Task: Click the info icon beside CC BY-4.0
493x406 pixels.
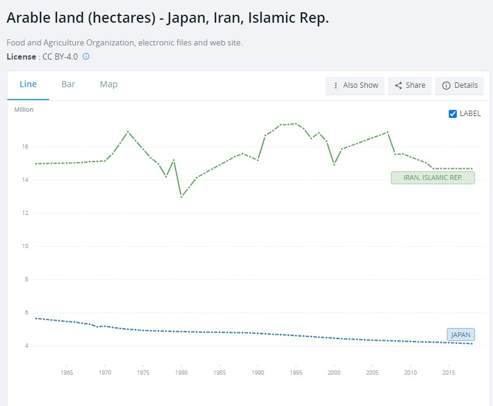Action: click(86, 57)
